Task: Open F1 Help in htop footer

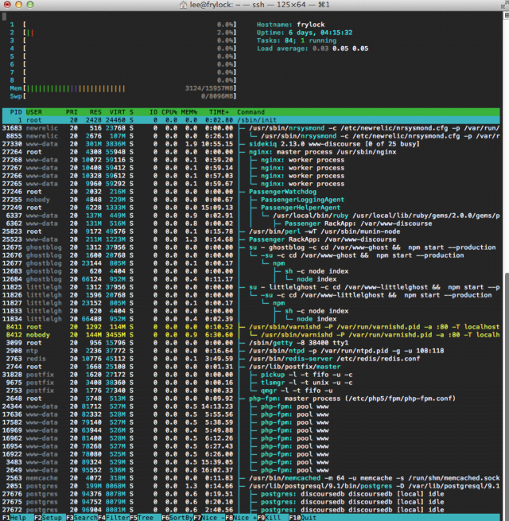Action: pos(14,518)
